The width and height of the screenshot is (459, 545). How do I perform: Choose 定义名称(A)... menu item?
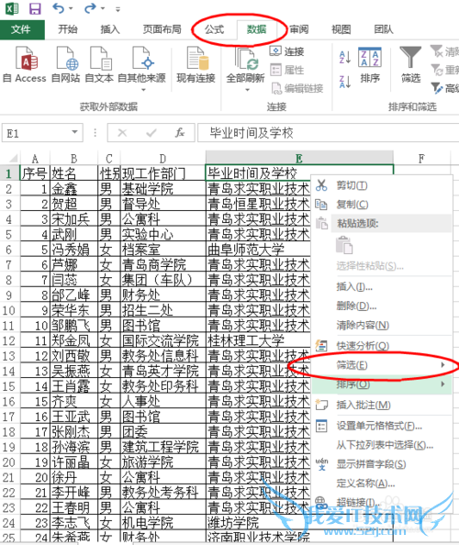(x=383, y=484)
